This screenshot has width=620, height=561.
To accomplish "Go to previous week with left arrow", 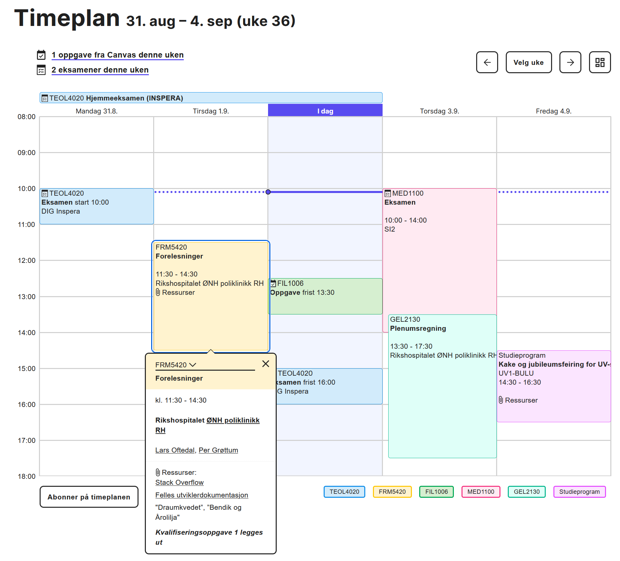I will [x=487, y=62].
